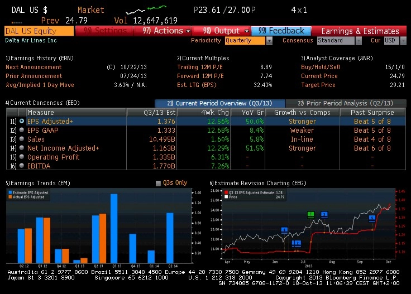Screen dimensions: 411x294
Task: Click the EPS Adjusted+ measure label
Action: click(x=50, y=122)
